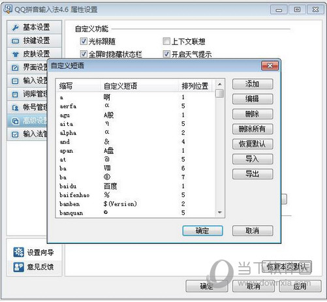Select the 'banben' row
The height and width of the screenshot is (302, 327).
point(136,204)
